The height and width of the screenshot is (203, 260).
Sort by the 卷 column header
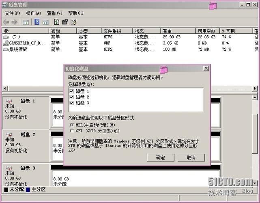coord(26,31)
